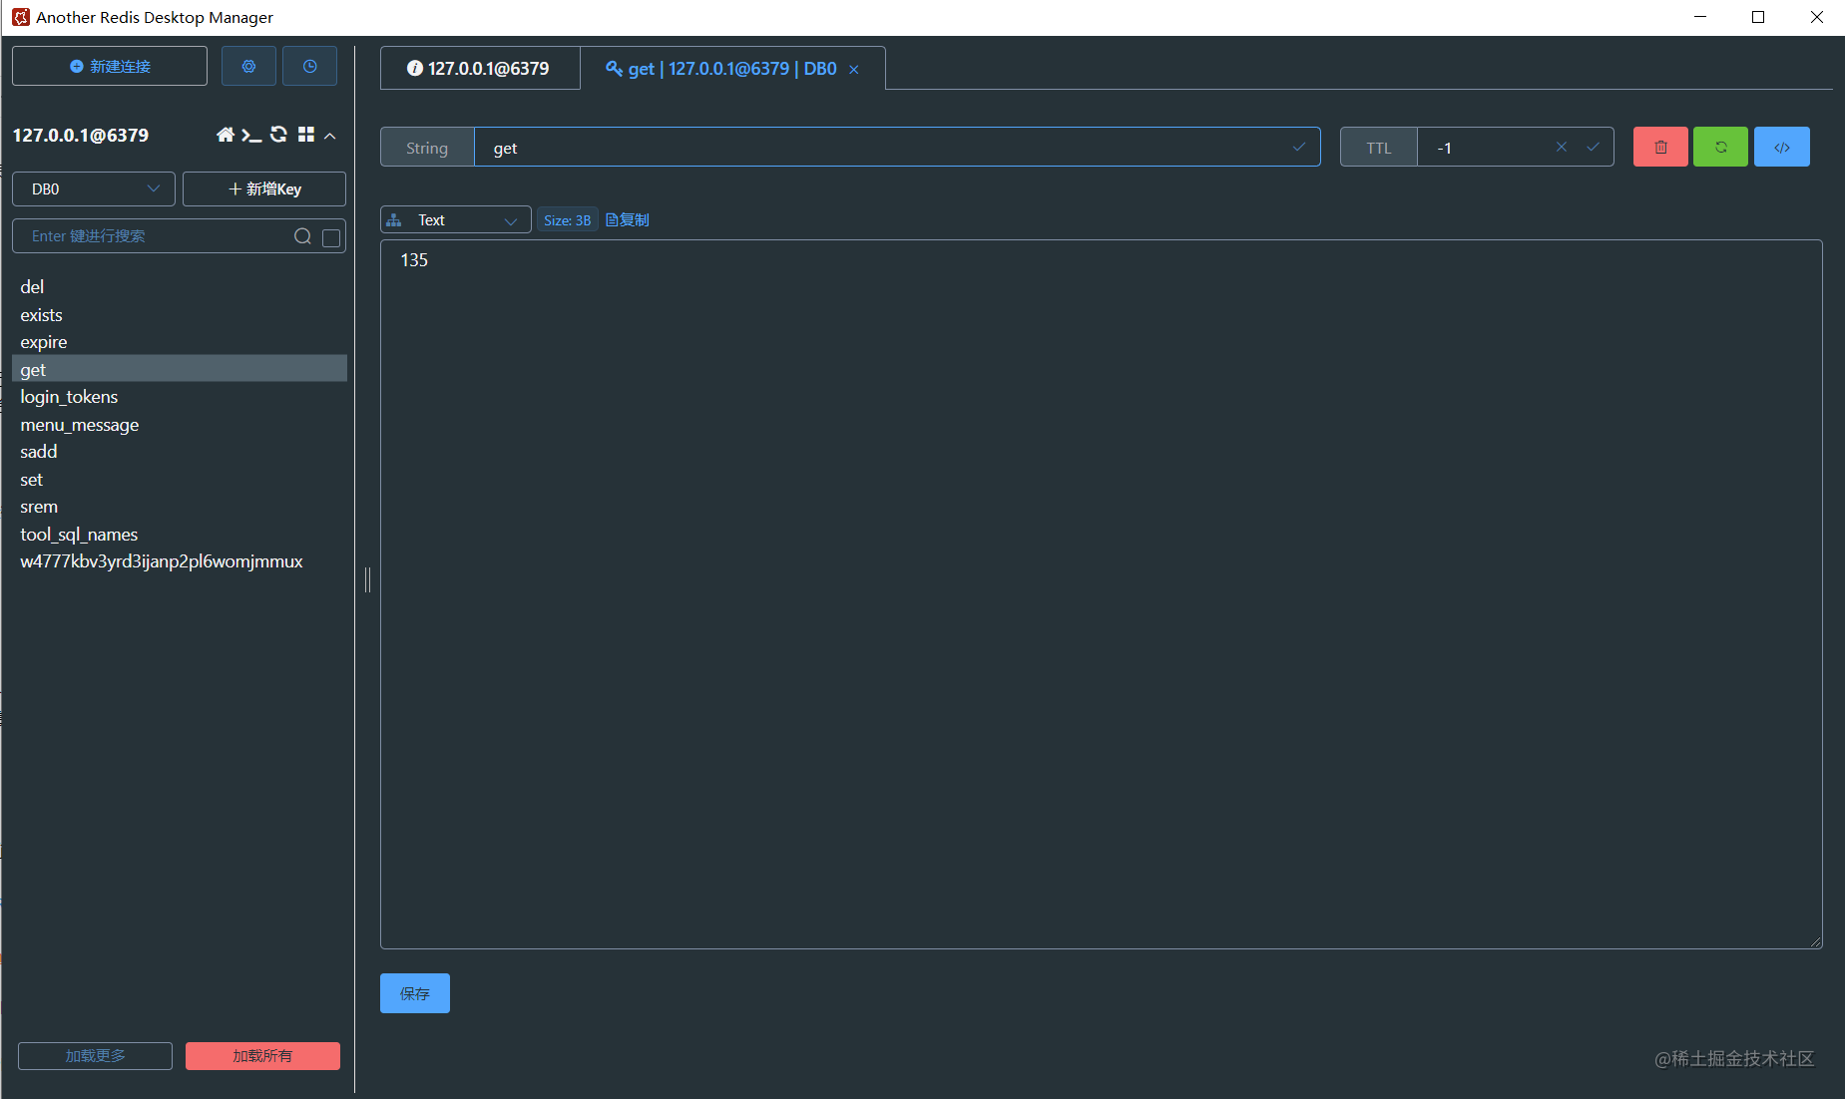The height and width of the screenshot is (1099, 1845).
Task: Refresh key using the green reload button
Action: click(x=1720, y=147)
